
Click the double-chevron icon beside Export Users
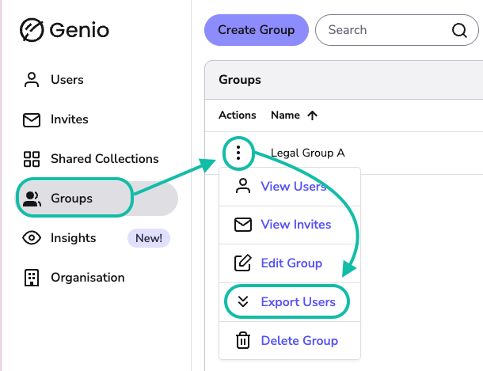(243, 302)
